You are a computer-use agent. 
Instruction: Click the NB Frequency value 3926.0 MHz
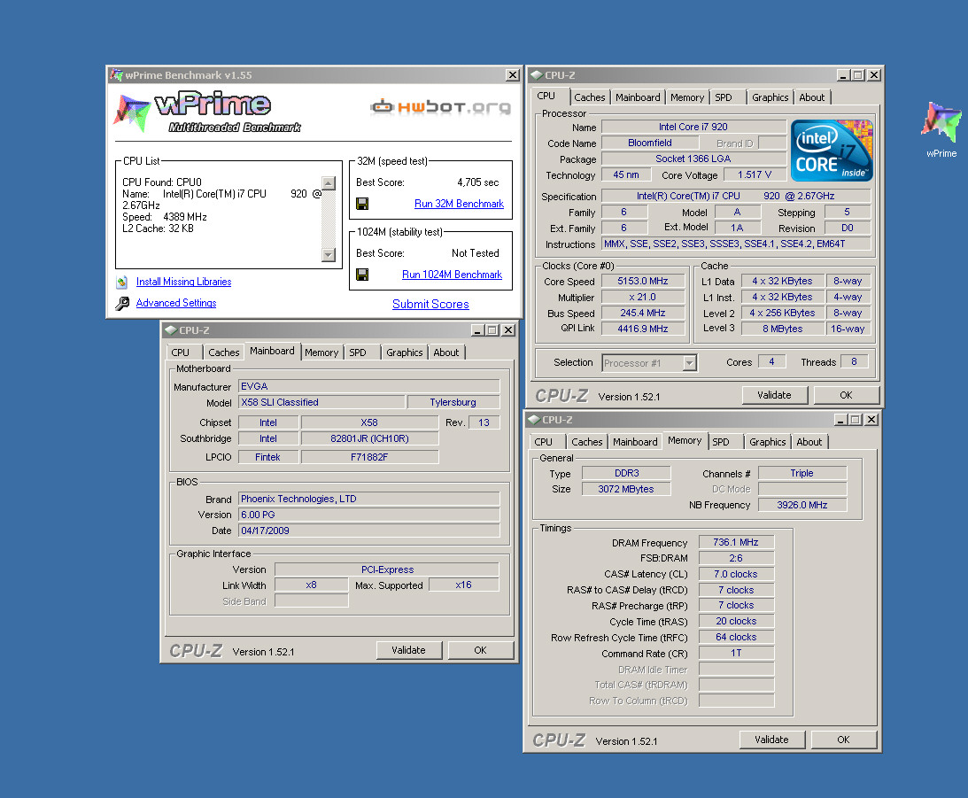(x=802, y=505)
